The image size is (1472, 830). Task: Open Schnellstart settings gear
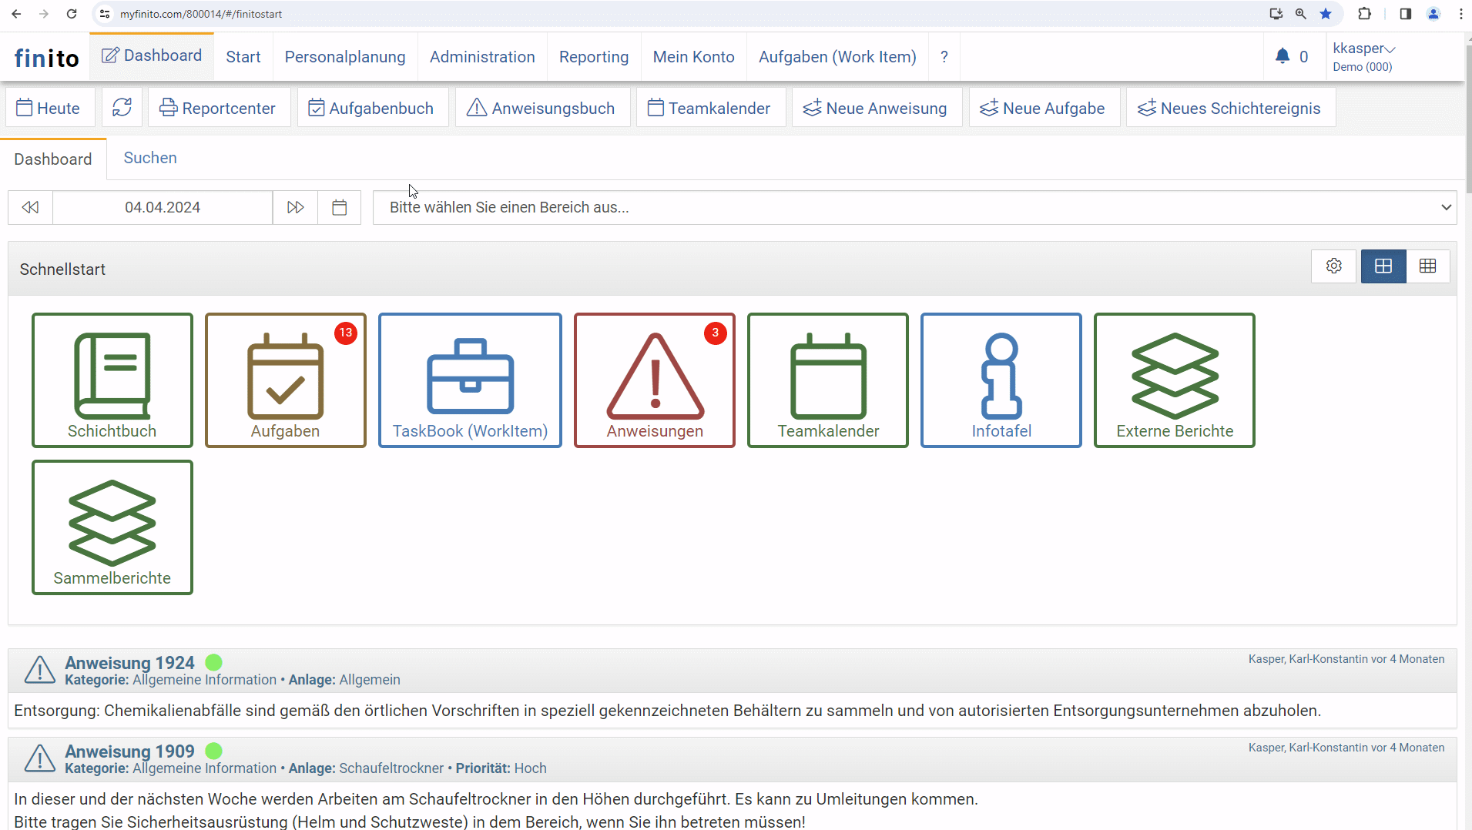[1333, 266]
